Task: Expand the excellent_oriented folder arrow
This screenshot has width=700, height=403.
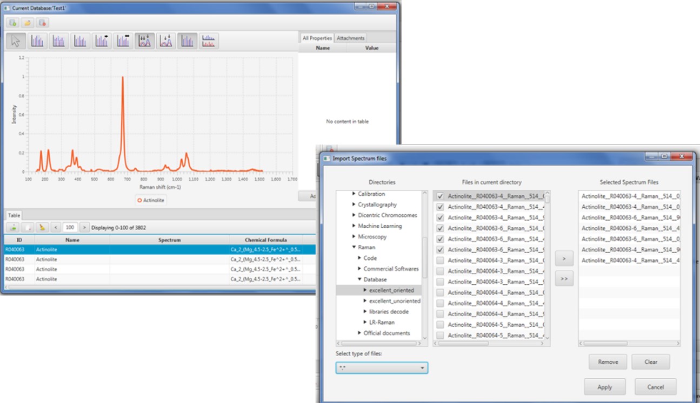Action: (x=365, y=290)
